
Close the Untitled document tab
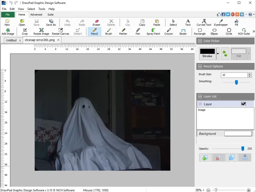pyautogui.click(x=20, y=41)
